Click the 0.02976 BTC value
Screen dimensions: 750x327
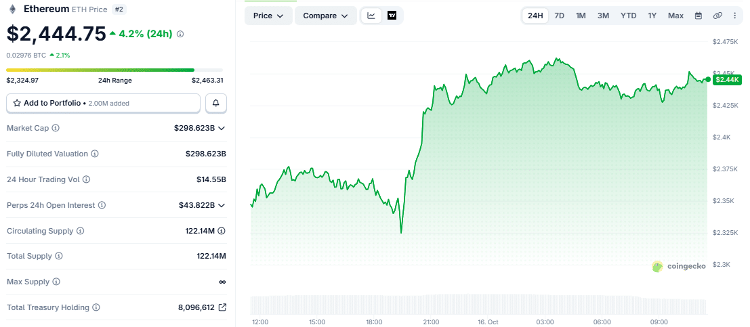point(26,55)
